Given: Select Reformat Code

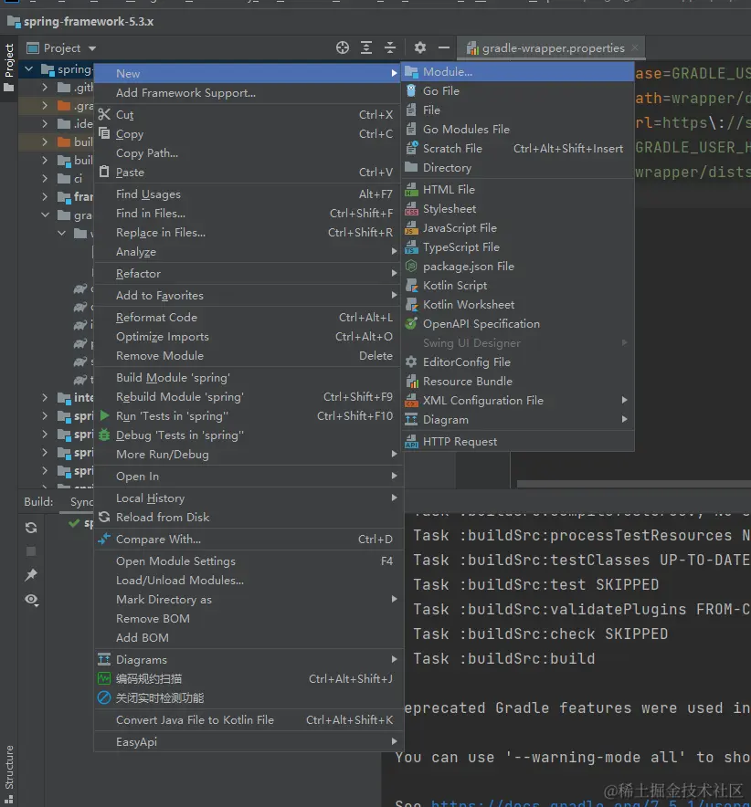Looking at the screenshot, I should (x=249, y=317).
